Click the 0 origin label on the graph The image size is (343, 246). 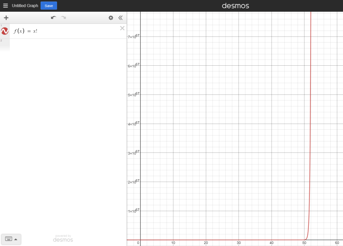(x=138, y=243)
